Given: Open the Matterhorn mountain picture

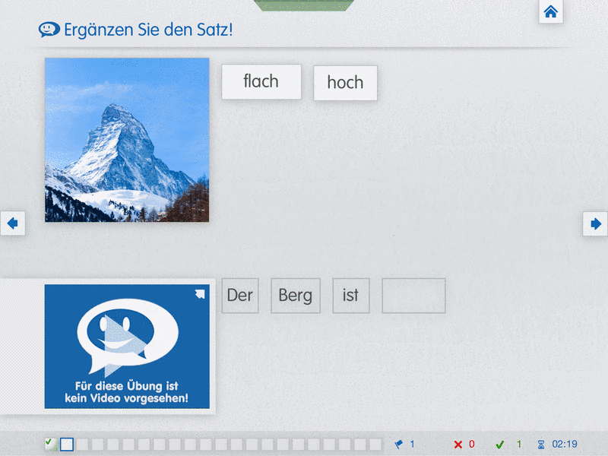Looking at the screenshot, I should tap(127, 140).
